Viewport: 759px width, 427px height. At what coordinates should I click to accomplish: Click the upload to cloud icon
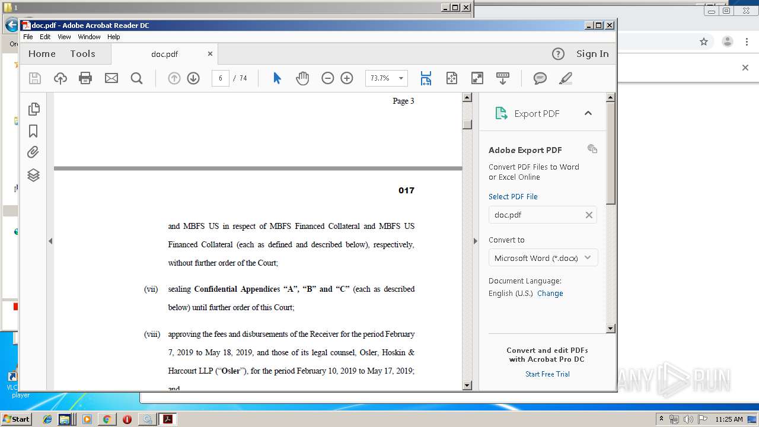tap(60, 78)
